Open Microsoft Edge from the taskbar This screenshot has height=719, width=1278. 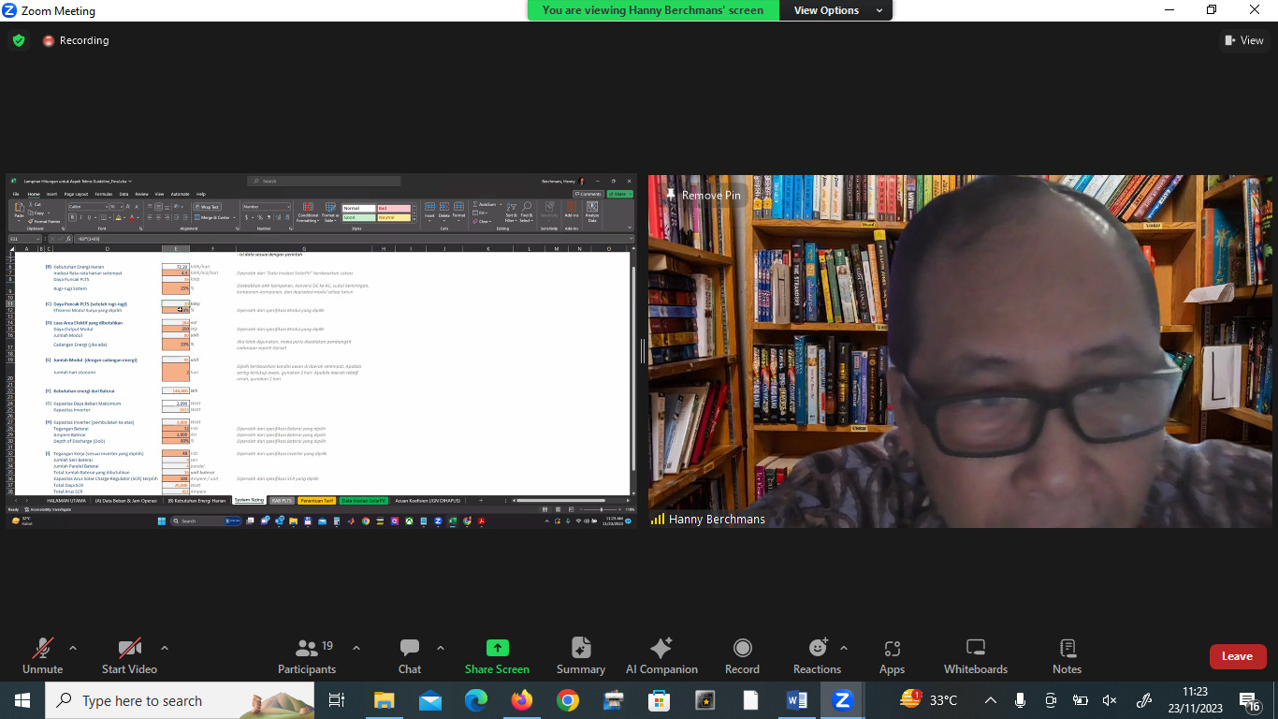pyautogui.click(x=476, y=700)
